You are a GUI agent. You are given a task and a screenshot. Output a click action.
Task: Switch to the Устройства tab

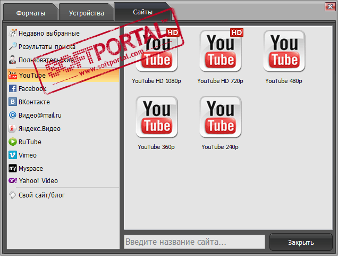(x=86, y=13)
